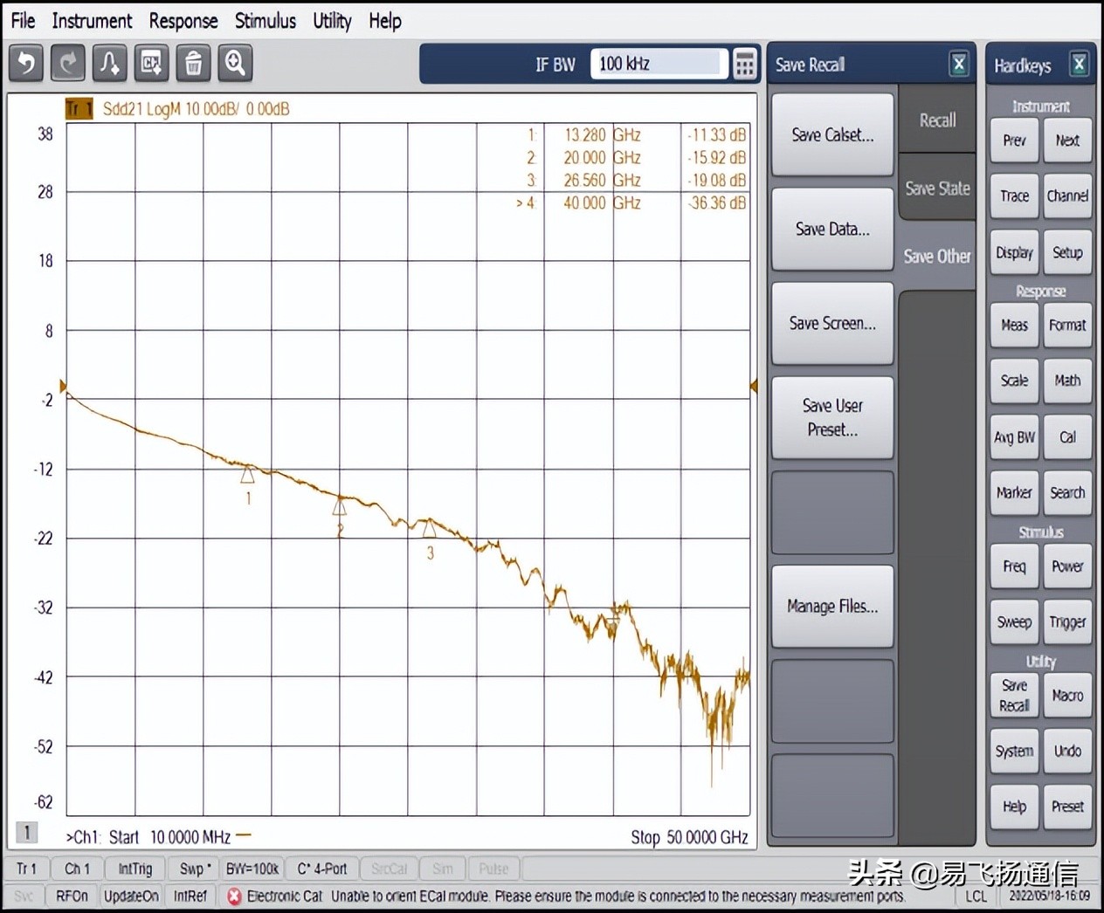Open the Help menu

click(x=385, y=20)
